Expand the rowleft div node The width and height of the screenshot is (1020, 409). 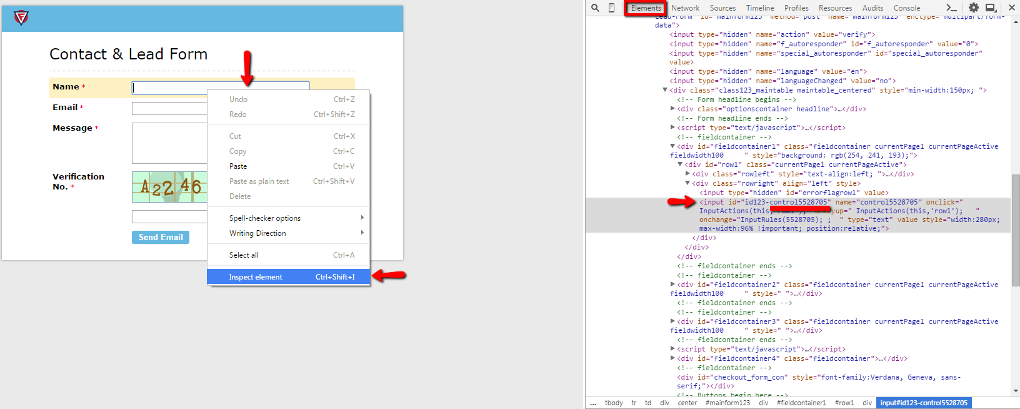[x=687, y=174]
